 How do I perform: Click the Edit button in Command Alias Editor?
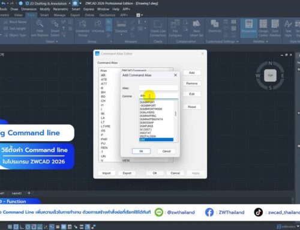192,94
